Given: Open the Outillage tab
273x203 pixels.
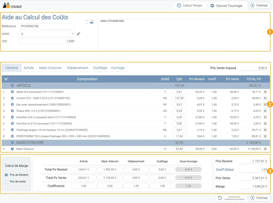Looking at the screenshot, I should (100, 68).
